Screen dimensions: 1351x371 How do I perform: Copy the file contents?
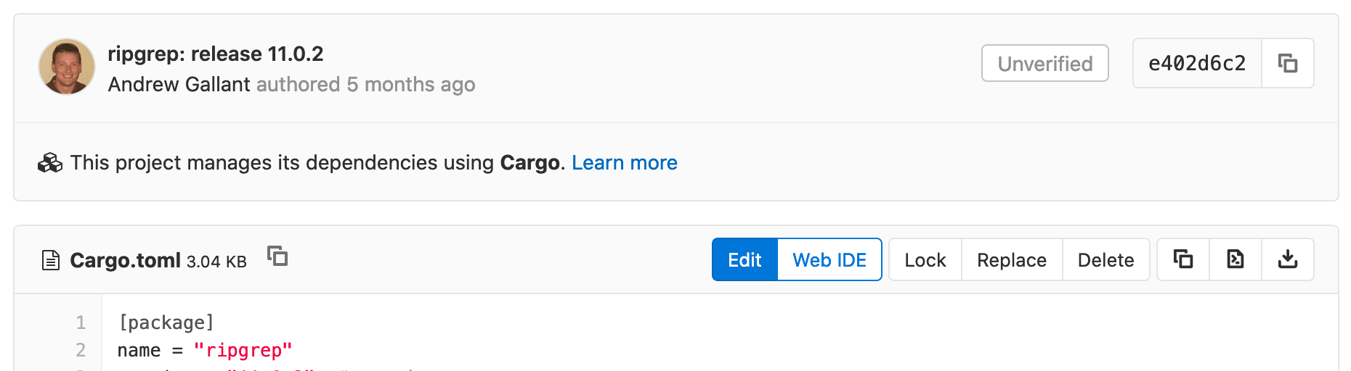pos(1183,259)
